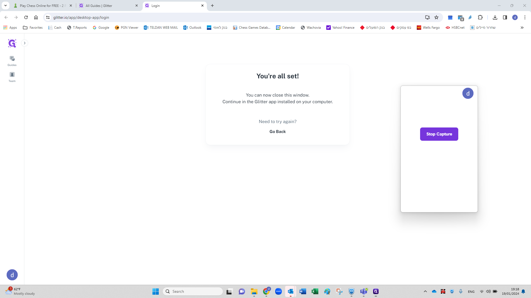Open PGN Viewer bookmark

point(126,28)
